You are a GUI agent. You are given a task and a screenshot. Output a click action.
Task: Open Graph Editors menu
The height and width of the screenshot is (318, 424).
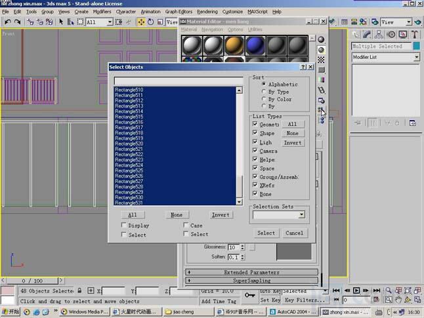179,12
